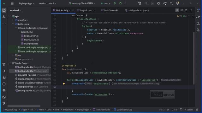Viewport: 202px width, 113px height.
Task: Sync project with Gradle files
Action: tap(165, 3)
